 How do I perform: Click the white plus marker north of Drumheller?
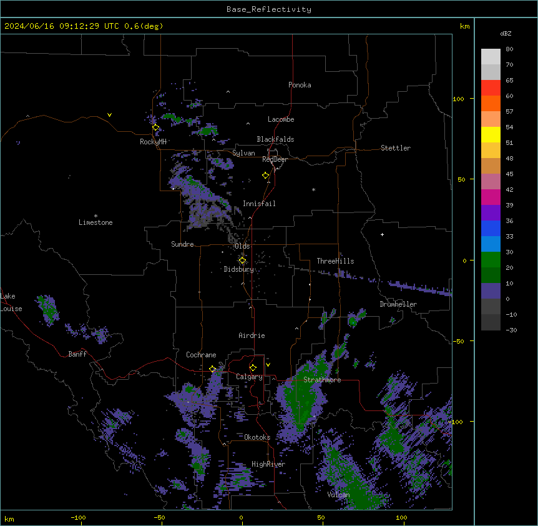click(382, 234)
